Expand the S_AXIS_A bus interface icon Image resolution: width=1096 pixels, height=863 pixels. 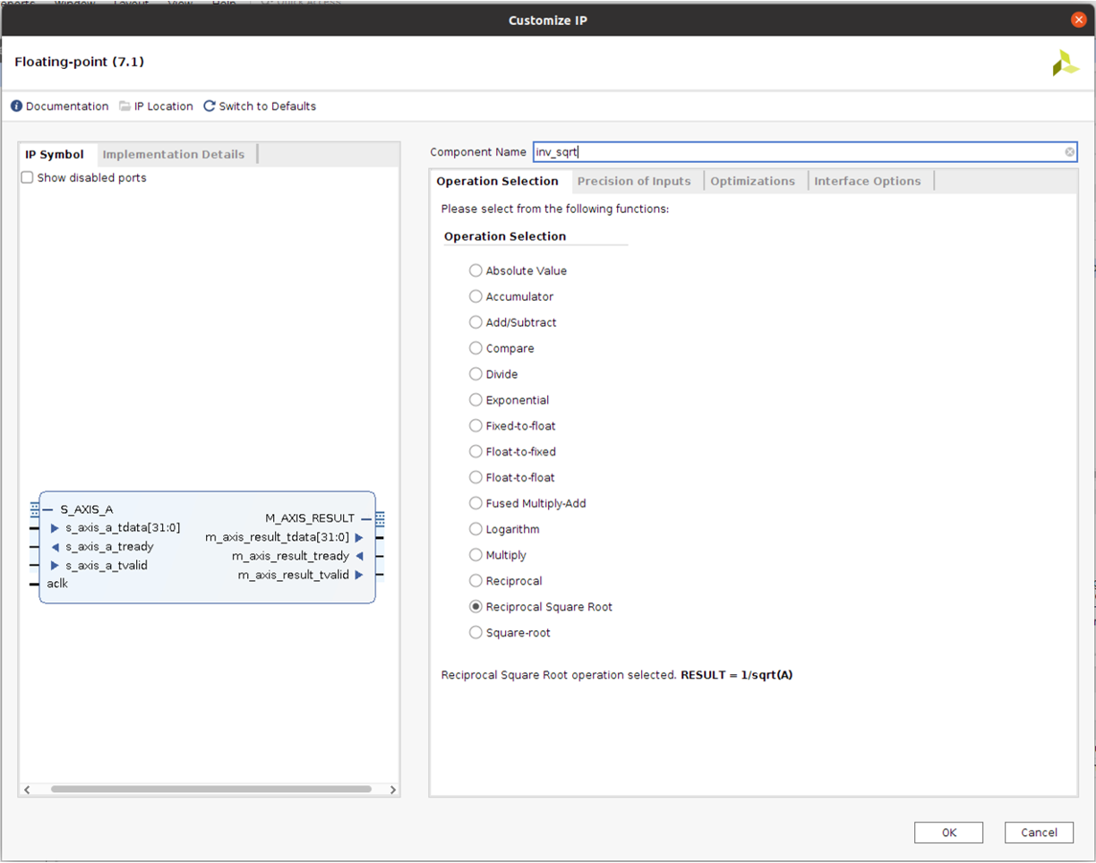point(35,509)
